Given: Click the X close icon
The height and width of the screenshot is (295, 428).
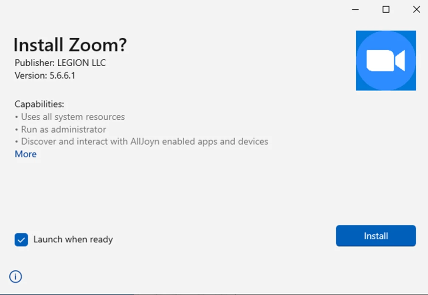Looking at the screenshot, I should click(x=416, y=9).
